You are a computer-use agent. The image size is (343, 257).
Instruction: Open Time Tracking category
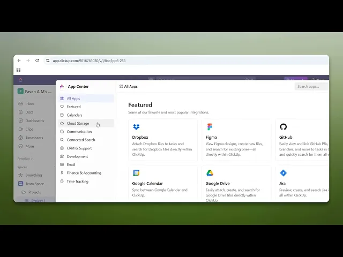click(x=86, y=181)
